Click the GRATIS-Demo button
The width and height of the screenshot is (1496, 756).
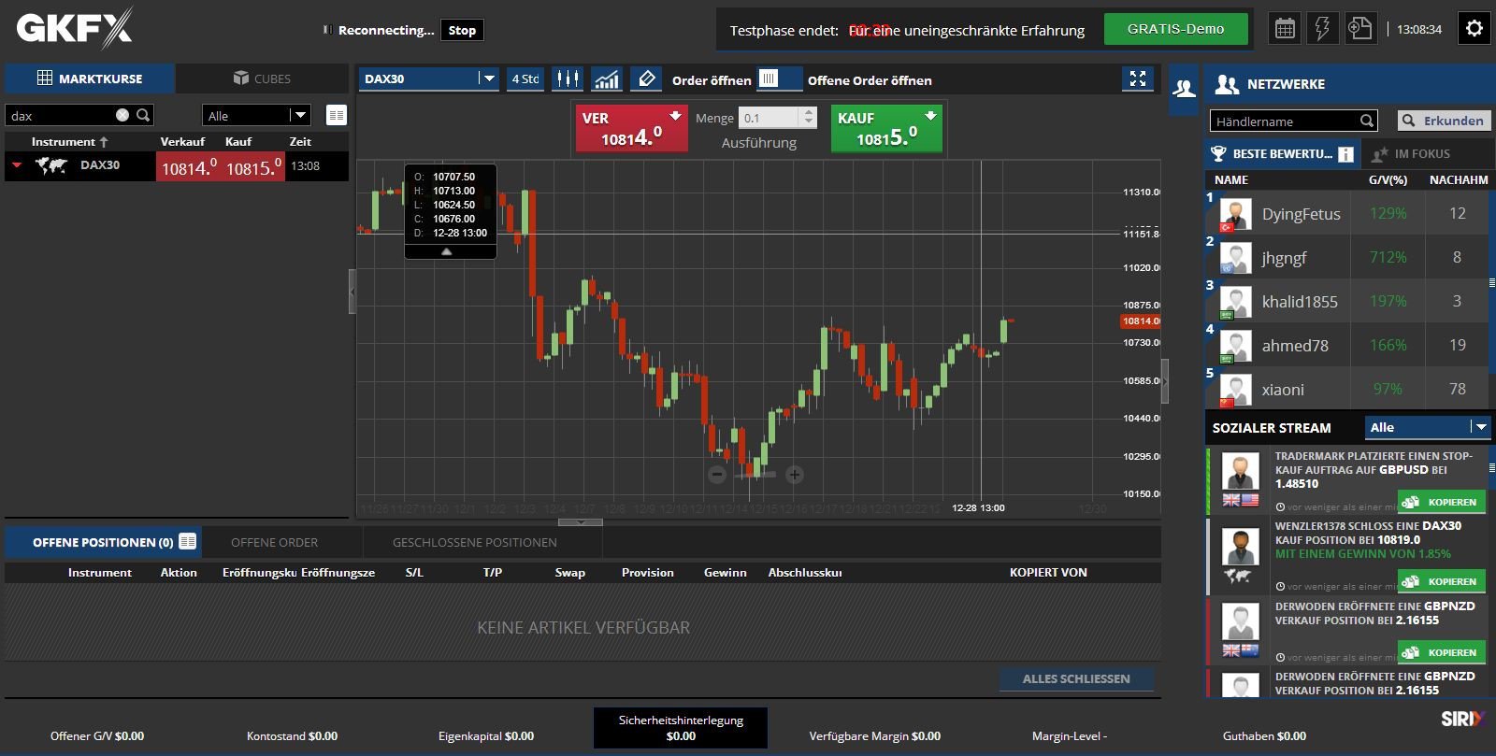[x=1175, y=29]
